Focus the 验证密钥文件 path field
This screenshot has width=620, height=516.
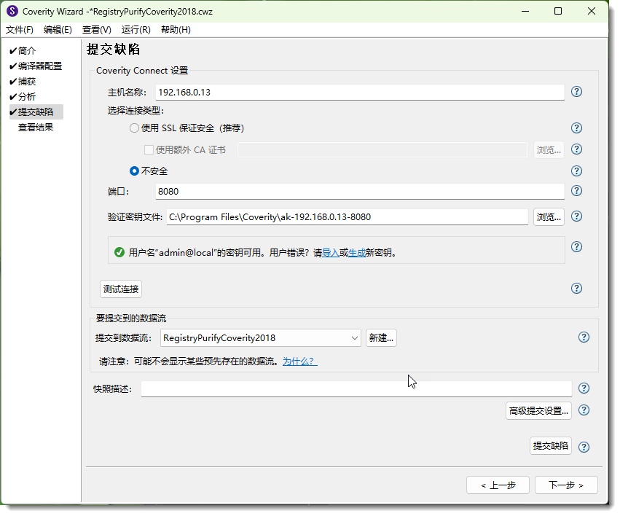tap(348, 217)
